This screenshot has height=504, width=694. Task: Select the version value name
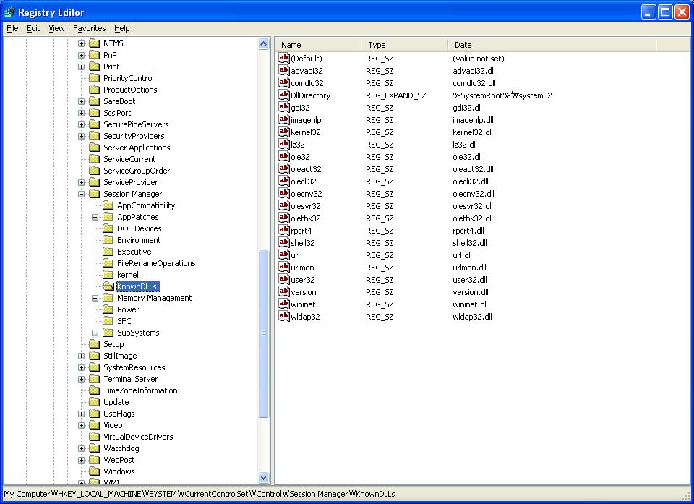pos(303,292)
